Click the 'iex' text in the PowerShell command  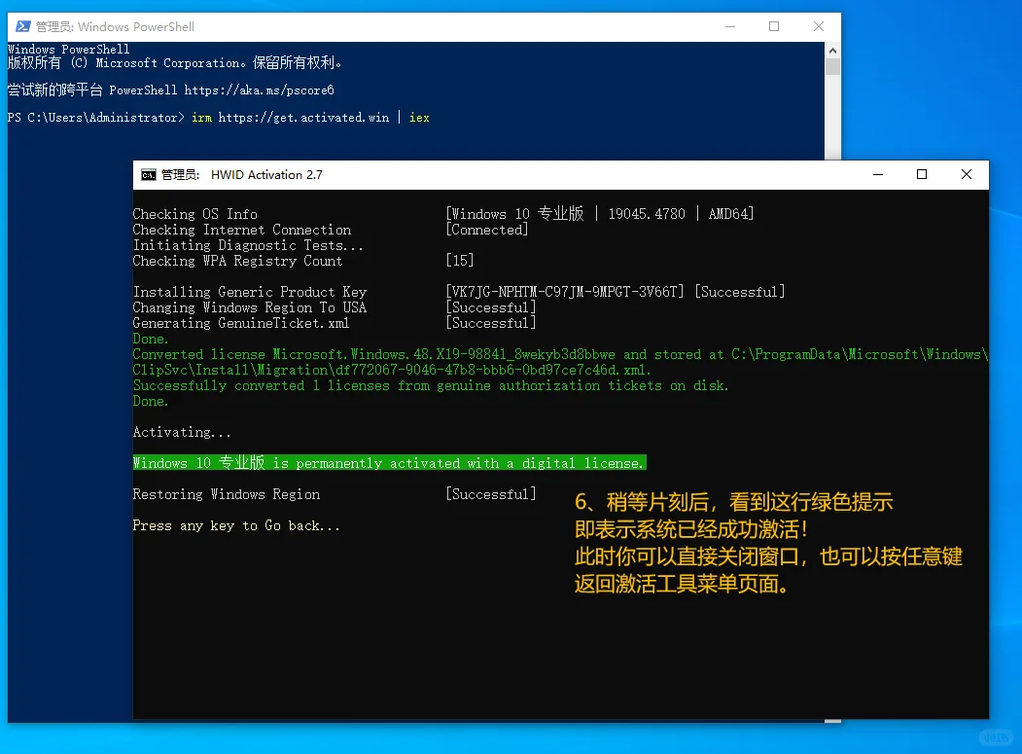418,117
